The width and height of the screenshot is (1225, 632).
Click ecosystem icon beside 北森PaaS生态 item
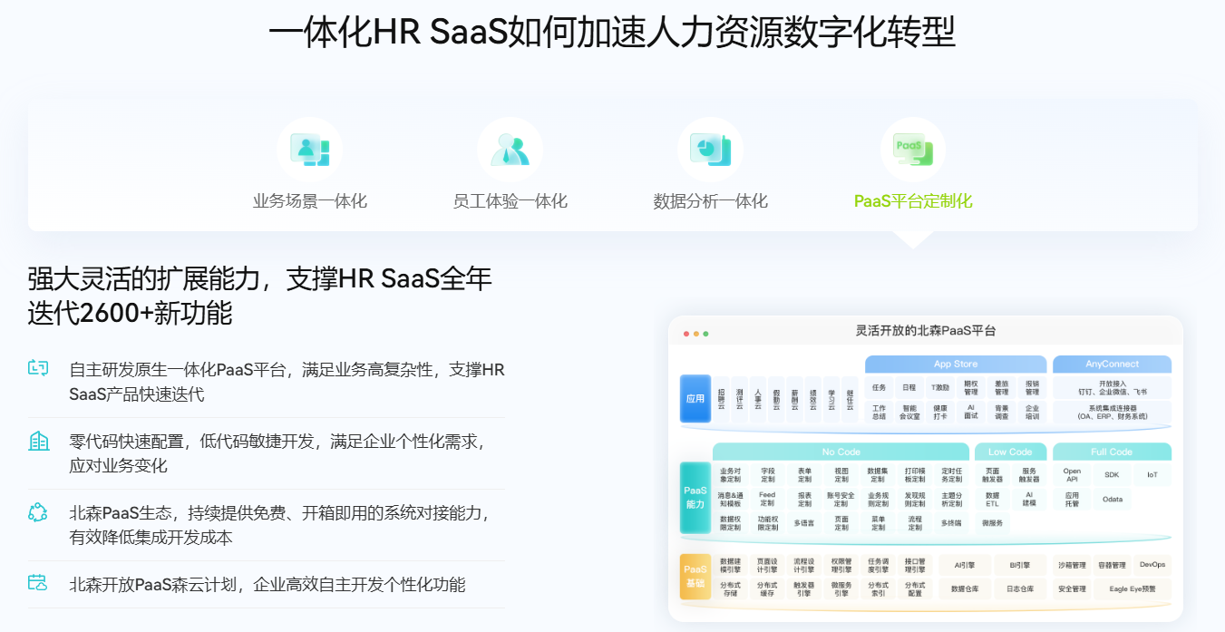tap(38, 513)
